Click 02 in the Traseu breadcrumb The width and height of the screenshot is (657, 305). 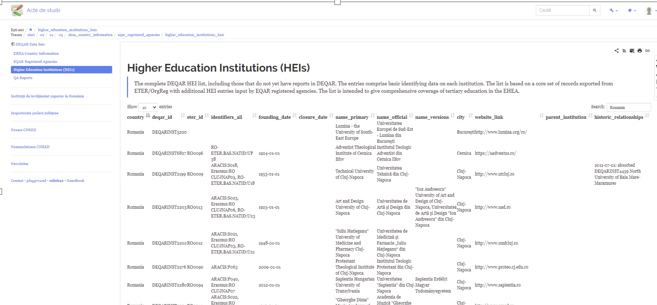coord(42,35)
